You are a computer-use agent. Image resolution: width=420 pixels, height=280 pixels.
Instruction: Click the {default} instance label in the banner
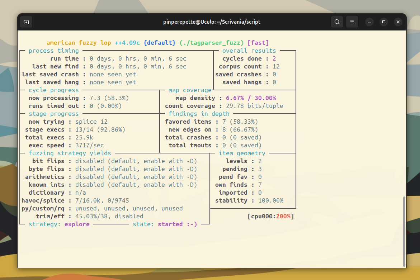[x=160, y=43]
